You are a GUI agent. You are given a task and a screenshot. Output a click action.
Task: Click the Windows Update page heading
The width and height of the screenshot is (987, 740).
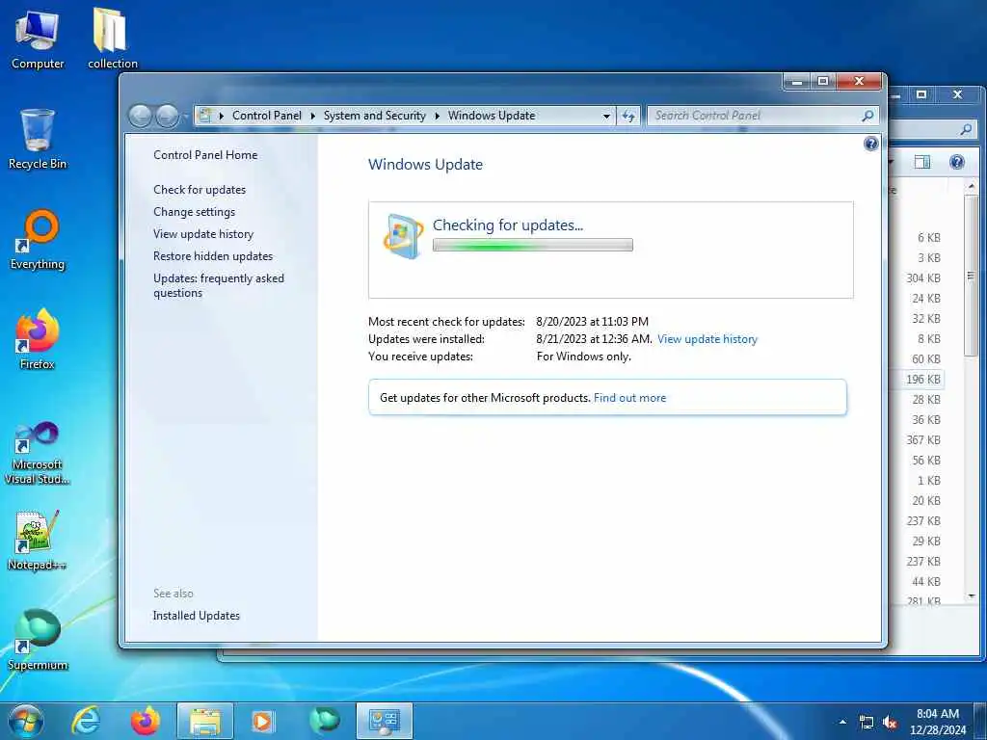pyautogui.click(x=425, y=164)
